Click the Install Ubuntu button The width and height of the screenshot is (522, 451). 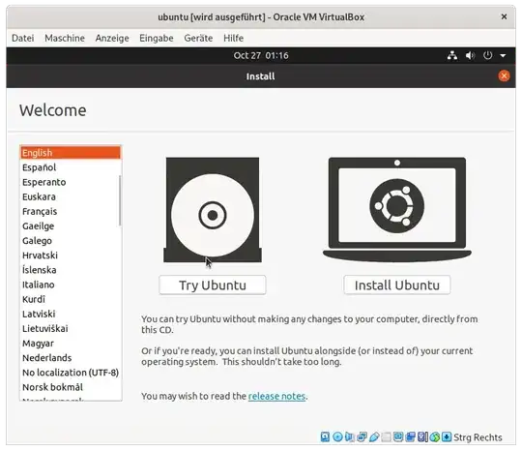click(x=397, y=285)
